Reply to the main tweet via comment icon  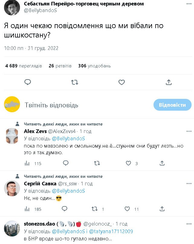point(28,82)
